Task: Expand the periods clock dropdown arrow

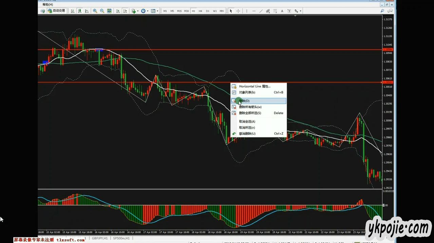Action: [x=148, y=11]
